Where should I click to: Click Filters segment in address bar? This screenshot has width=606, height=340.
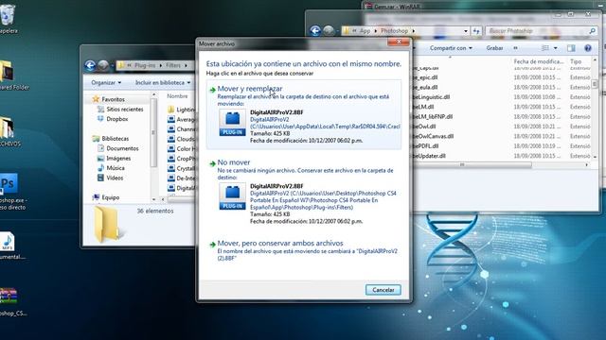173,65
